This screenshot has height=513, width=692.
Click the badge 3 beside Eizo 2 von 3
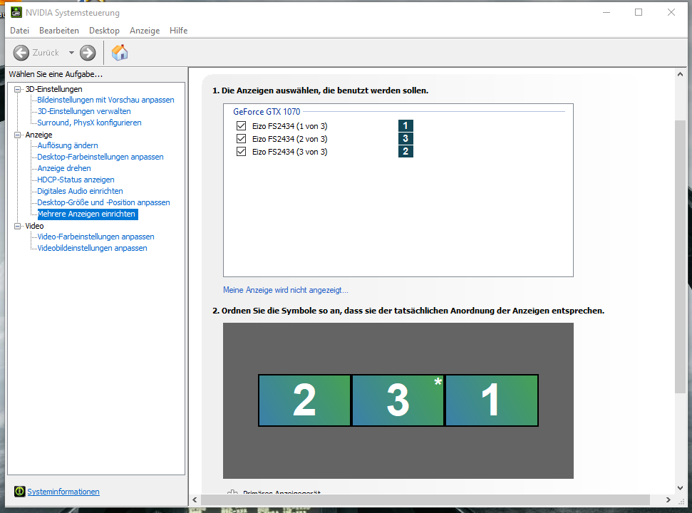coord(406,138)
